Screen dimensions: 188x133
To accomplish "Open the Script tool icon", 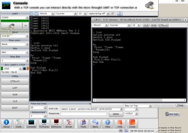I will (69, 124).
